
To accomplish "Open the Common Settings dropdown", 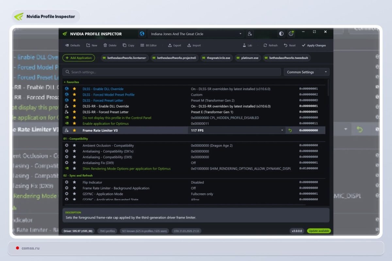I will click(x=306, y=72).
